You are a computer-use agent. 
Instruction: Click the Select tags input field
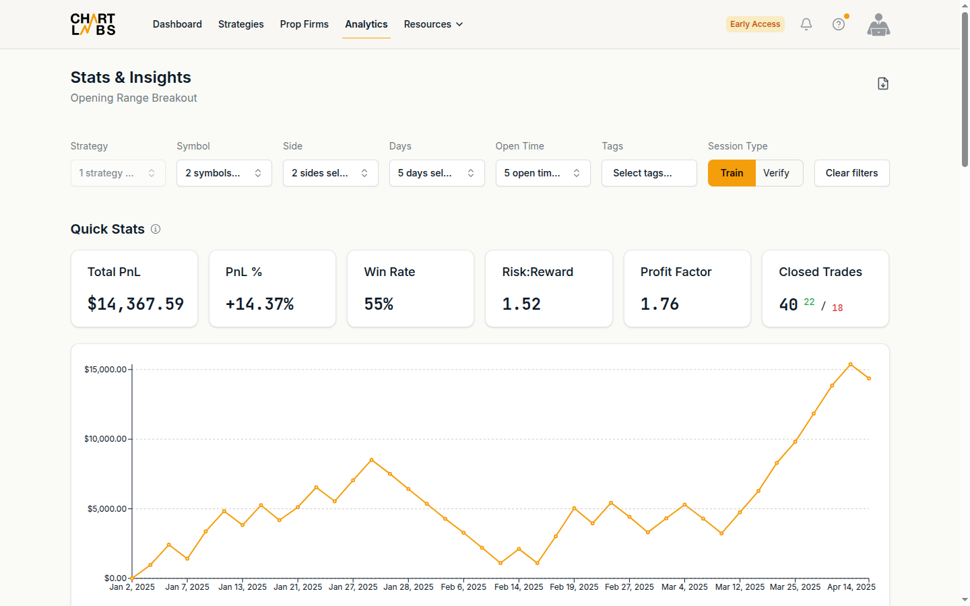649,173
